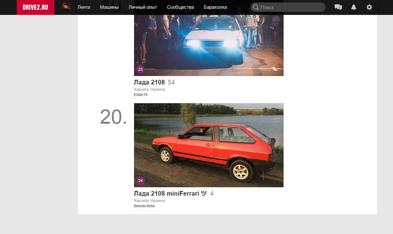Go to the Лента menu item

click(x=84, y=7)
